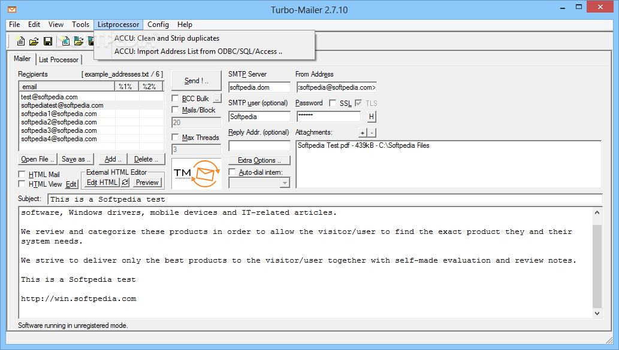
Task: Open the File menu
Action: pyautogui.click(x=14, y=25)
